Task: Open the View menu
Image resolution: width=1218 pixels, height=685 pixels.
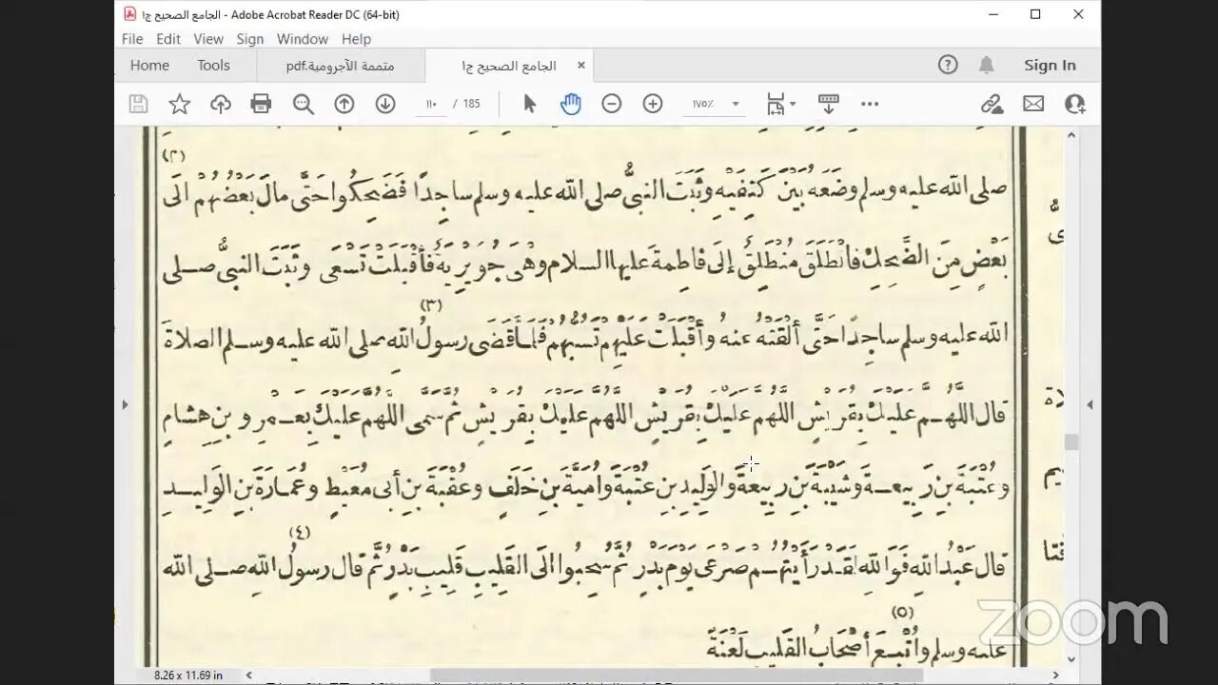Action: click(208, 39)
